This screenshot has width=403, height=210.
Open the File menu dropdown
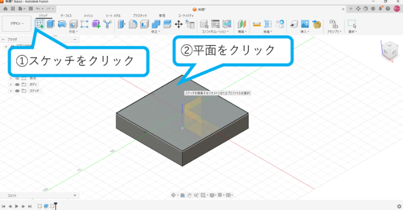tap(21, 9)
